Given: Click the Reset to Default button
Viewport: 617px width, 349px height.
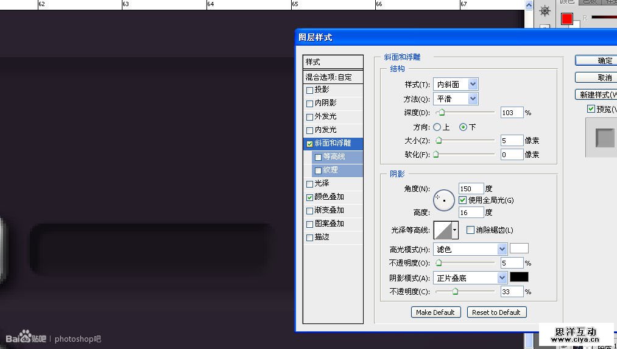Looking at the screenshot, I should click(496, 312).
